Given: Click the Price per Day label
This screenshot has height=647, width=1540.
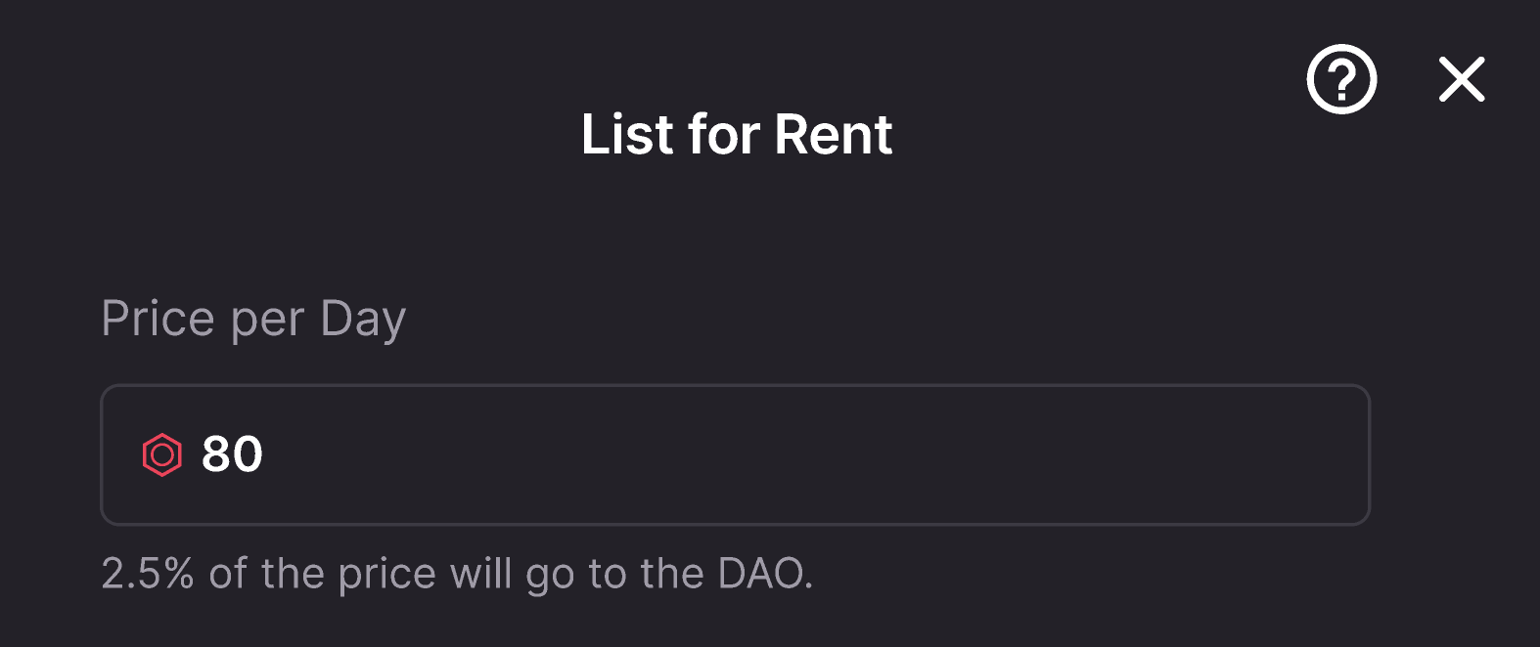Looking at the screenshot, I should (253, 320).
